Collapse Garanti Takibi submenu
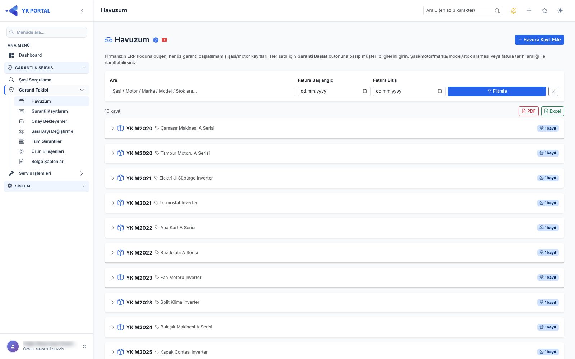Screen dimensions: 575x359 [x=47, y=90]
